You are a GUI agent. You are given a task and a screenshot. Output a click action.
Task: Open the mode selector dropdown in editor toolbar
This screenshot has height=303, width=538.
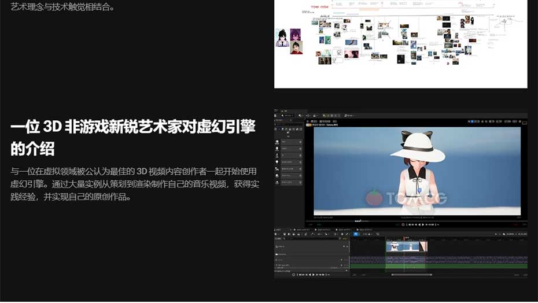tap(287, 116)
